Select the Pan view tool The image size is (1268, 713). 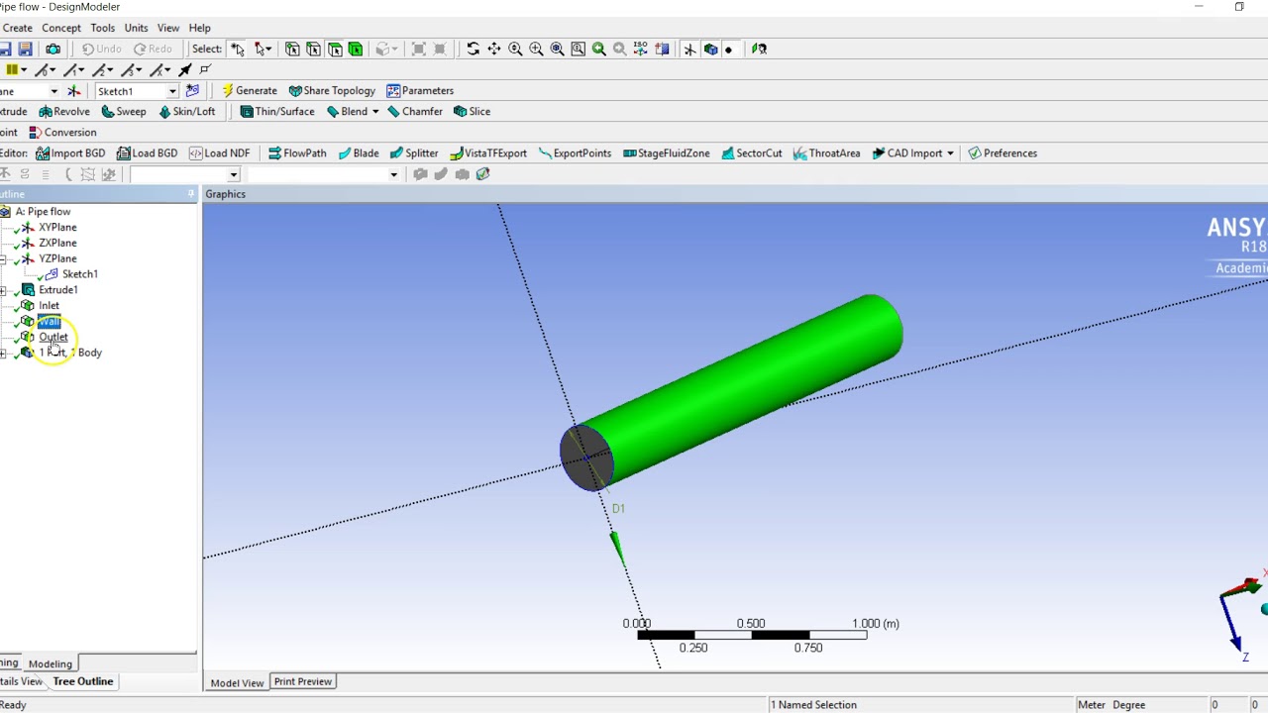pos(494,49)
